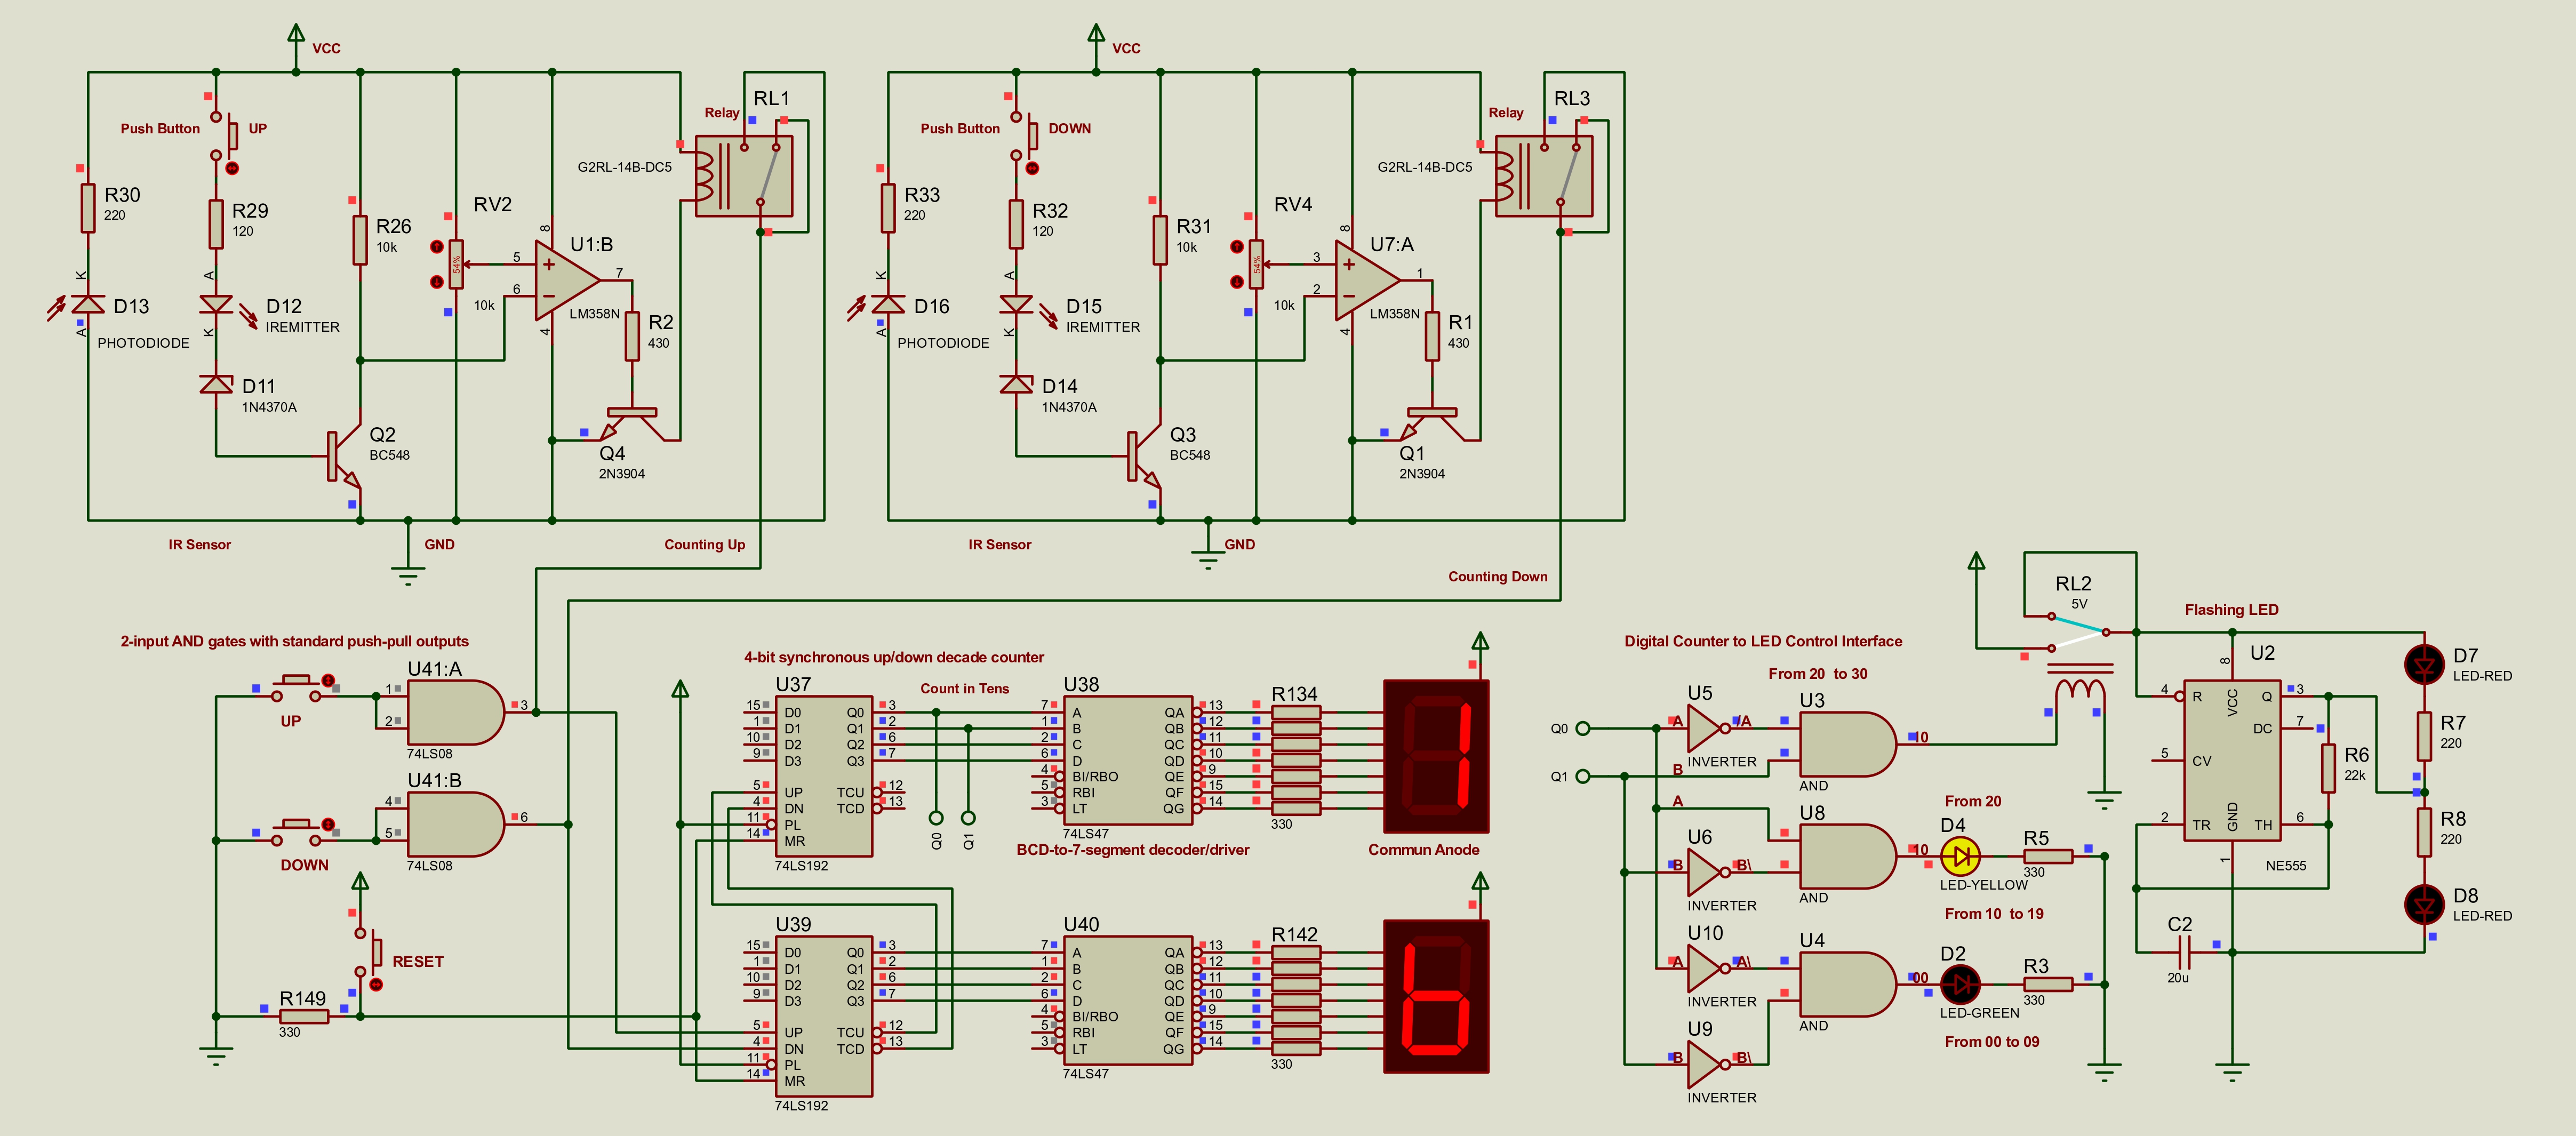2576x1136 pixels.
Task: Toggle DOWN button feeding U41:B
Action: 296,832
